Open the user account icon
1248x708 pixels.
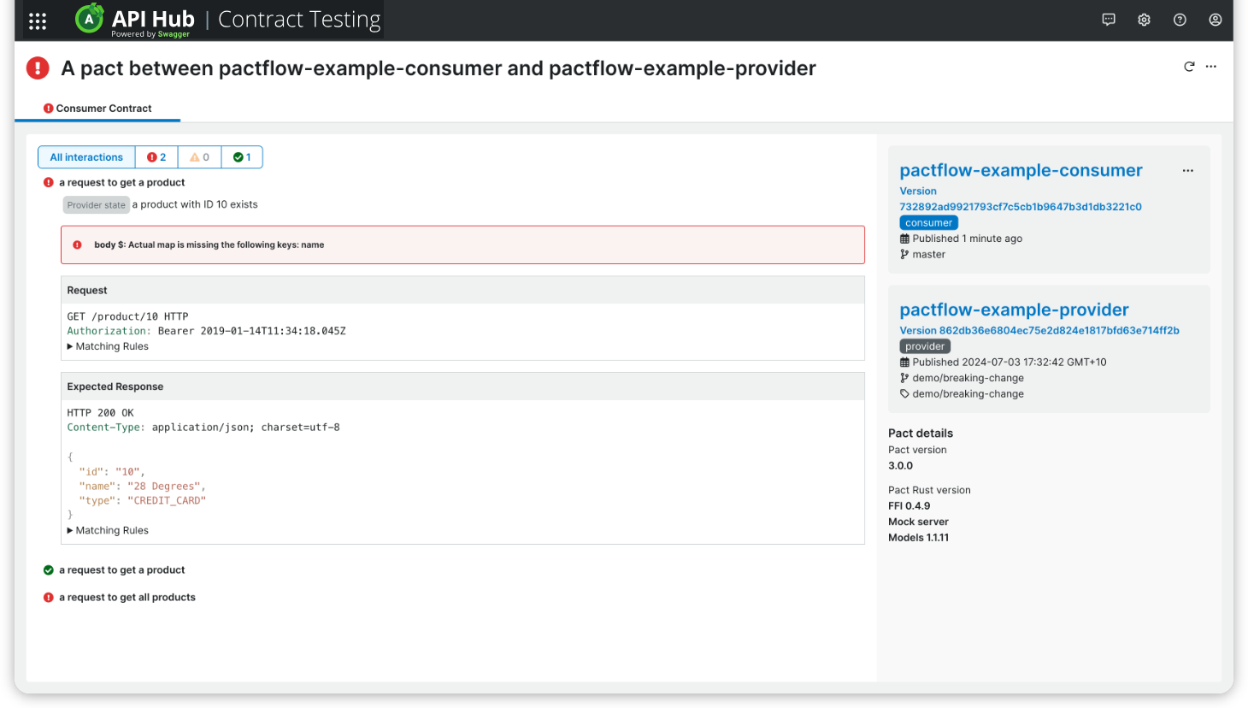tap(1215, 20)
